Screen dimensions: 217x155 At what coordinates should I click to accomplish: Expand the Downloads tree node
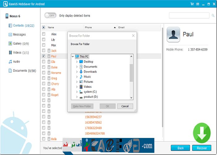[77, 72]
